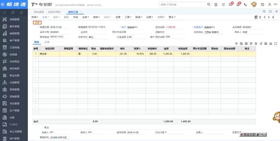Click the monkey mascot avatar icon
The width and height of the screenshot is (280, 141).
254,4
